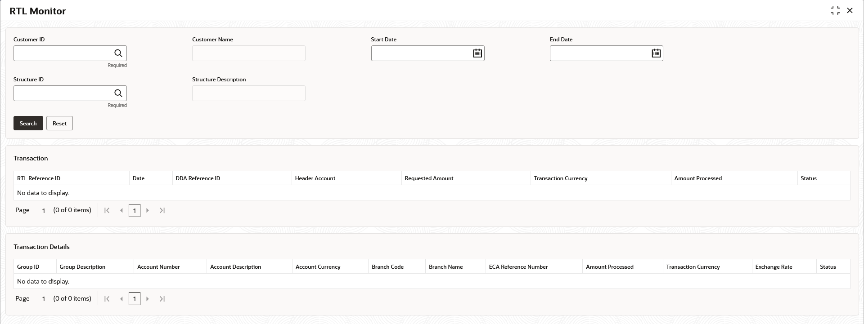This screenshot has height=324, width=864.
Task: Go to last page in Transaction Details table
Action: click(162, 299)
